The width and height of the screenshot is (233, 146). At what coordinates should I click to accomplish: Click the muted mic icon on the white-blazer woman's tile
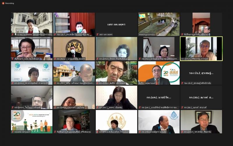pyautogui.click(x=13, y=34)
